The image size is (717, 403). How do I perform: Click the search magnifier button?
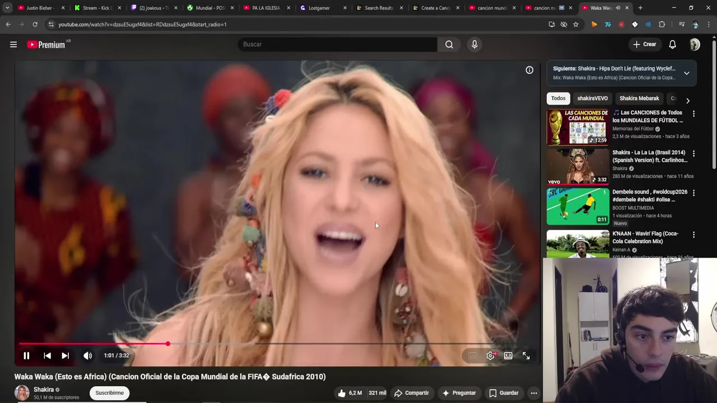tap(449, 44)
